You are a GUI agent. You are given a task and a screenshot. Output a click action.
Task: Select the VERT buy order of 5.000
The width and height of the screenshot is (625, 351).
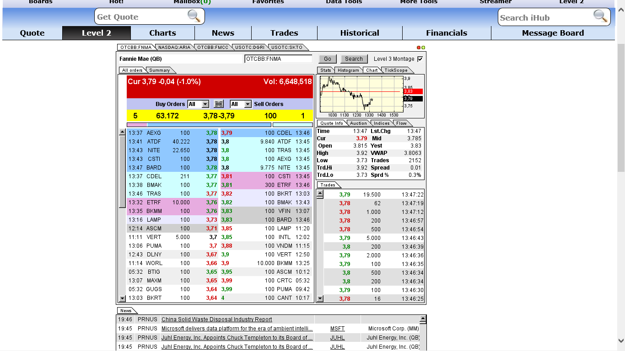pyautogui.click(x=173, y=237)
